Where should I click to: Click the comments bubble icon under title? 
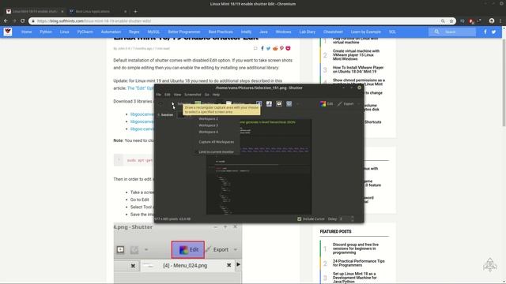(x=255, y=48)
